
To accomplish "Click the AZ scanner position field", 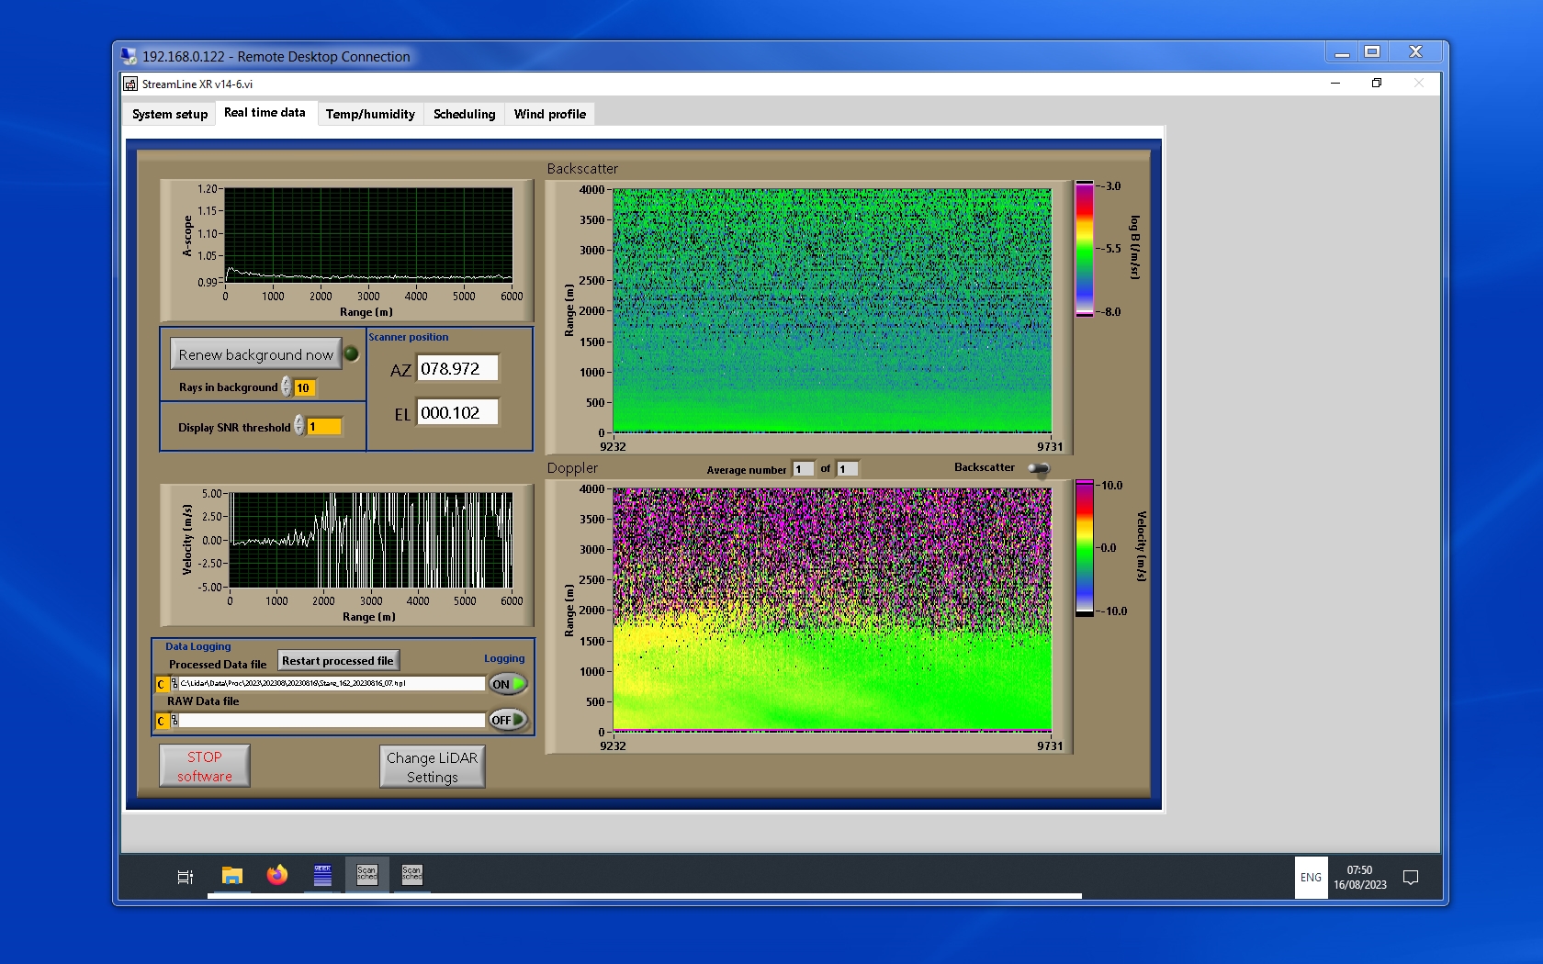I will point(457,368).
